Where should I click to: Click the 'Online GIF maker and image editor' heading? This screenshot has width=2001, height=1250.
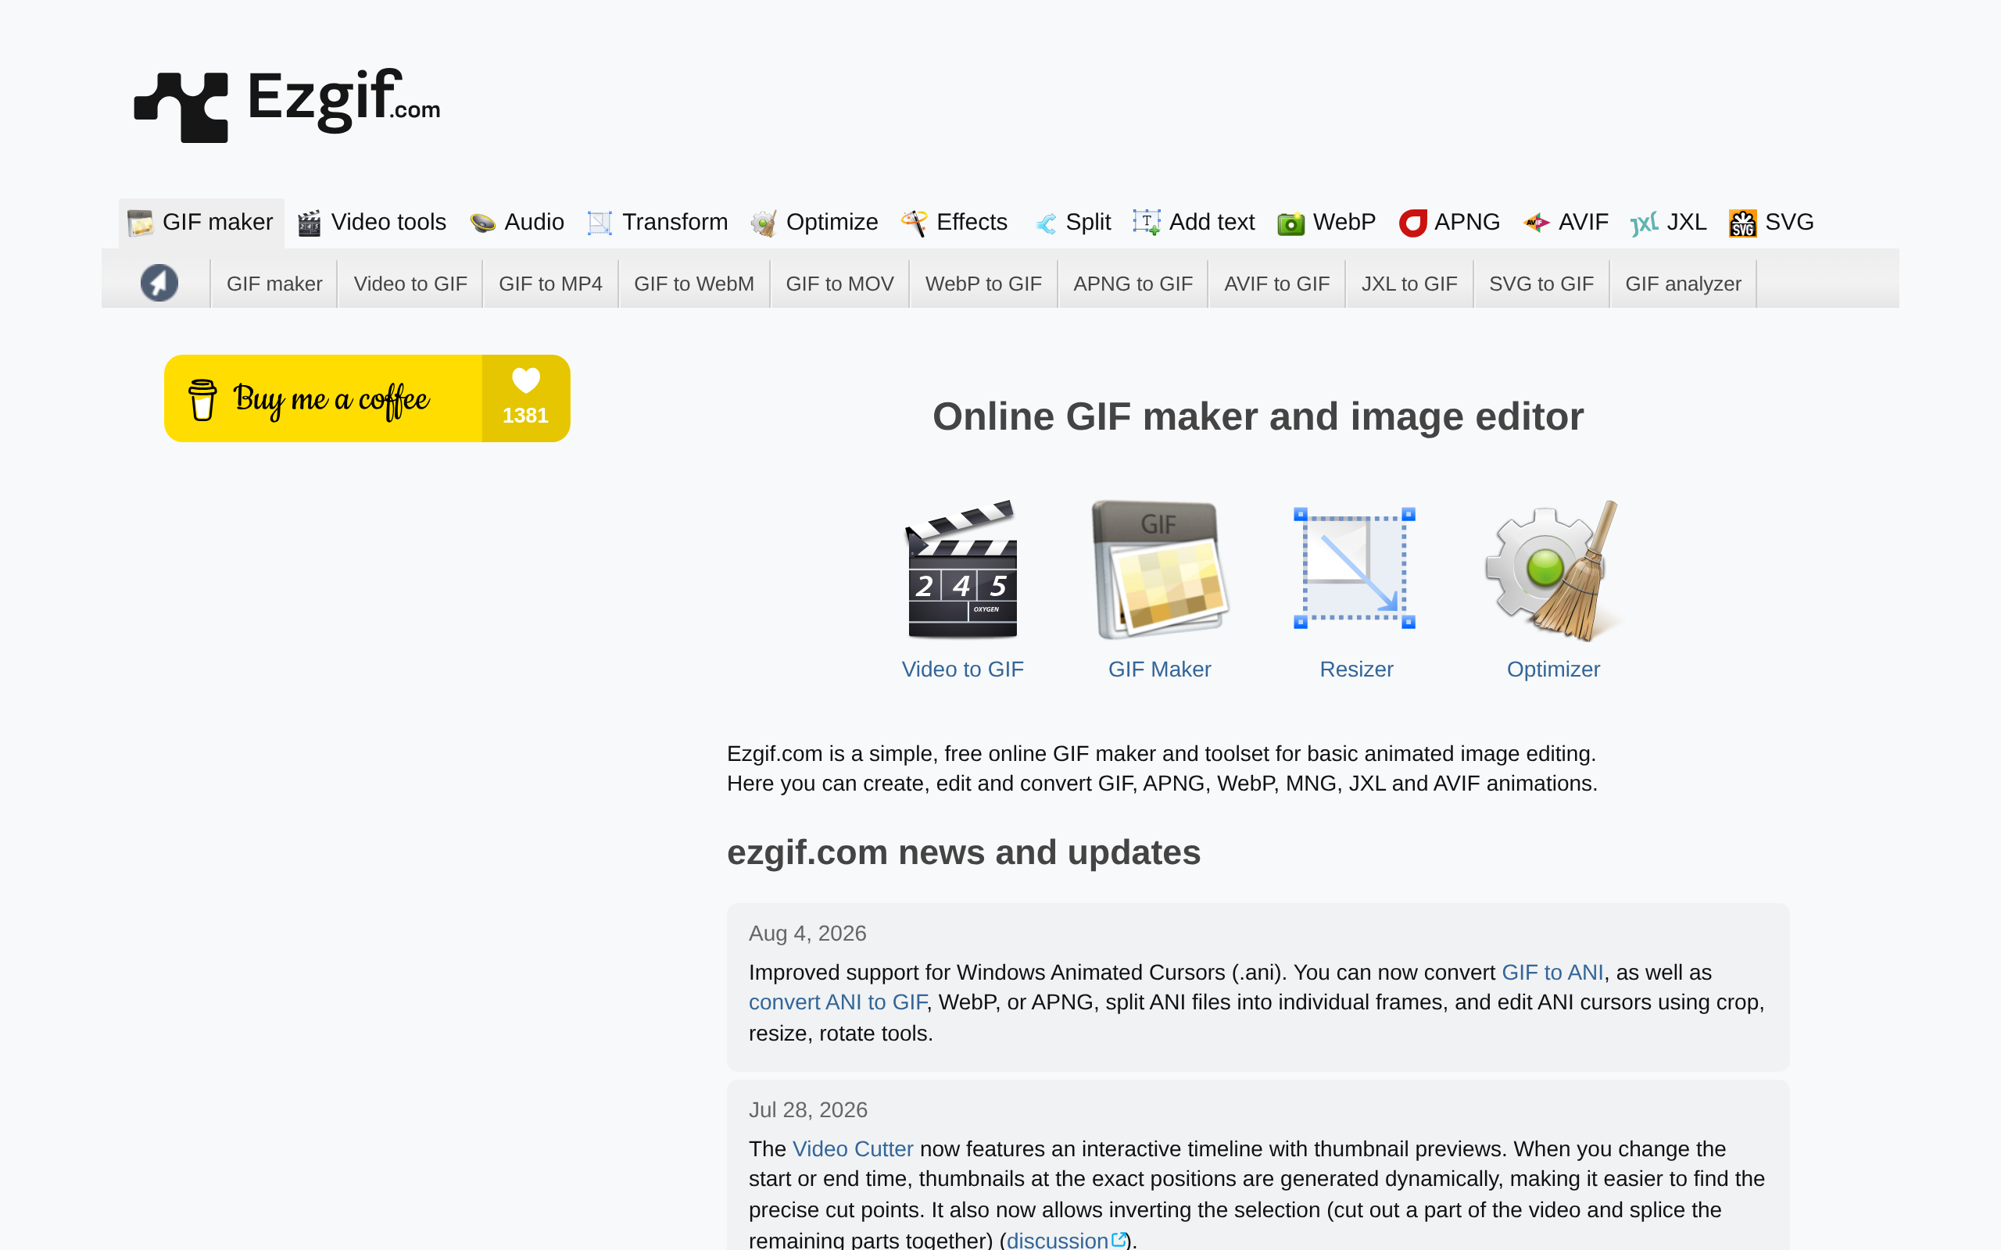(1258, 416)
